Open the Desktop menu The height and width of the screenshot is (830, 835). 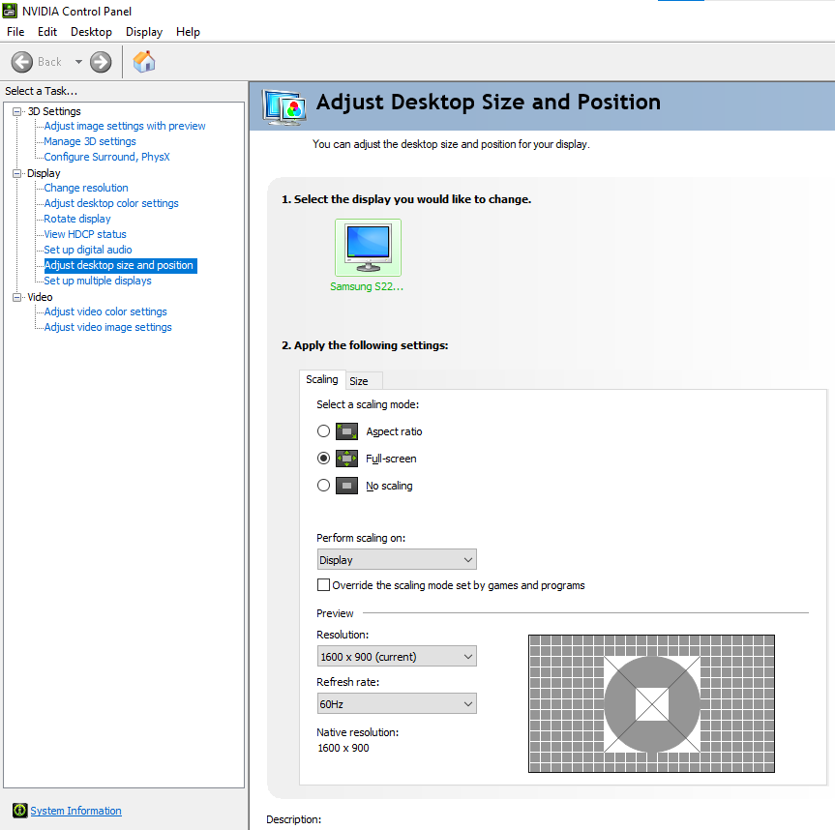point(91,32)
